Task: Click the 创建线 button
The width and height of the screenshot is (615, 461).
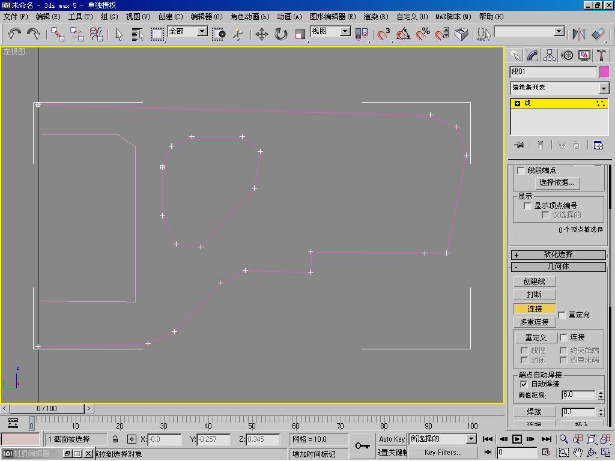Action: coord(535,282)
